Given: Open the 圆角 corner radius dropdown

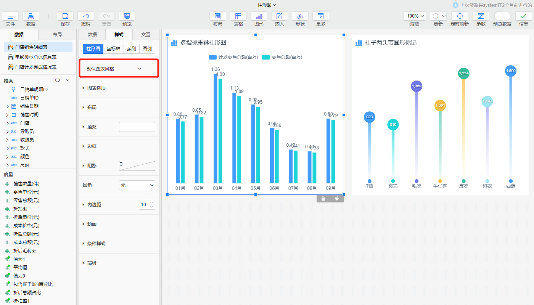Looking at the screenshot, I should point(137,185).
